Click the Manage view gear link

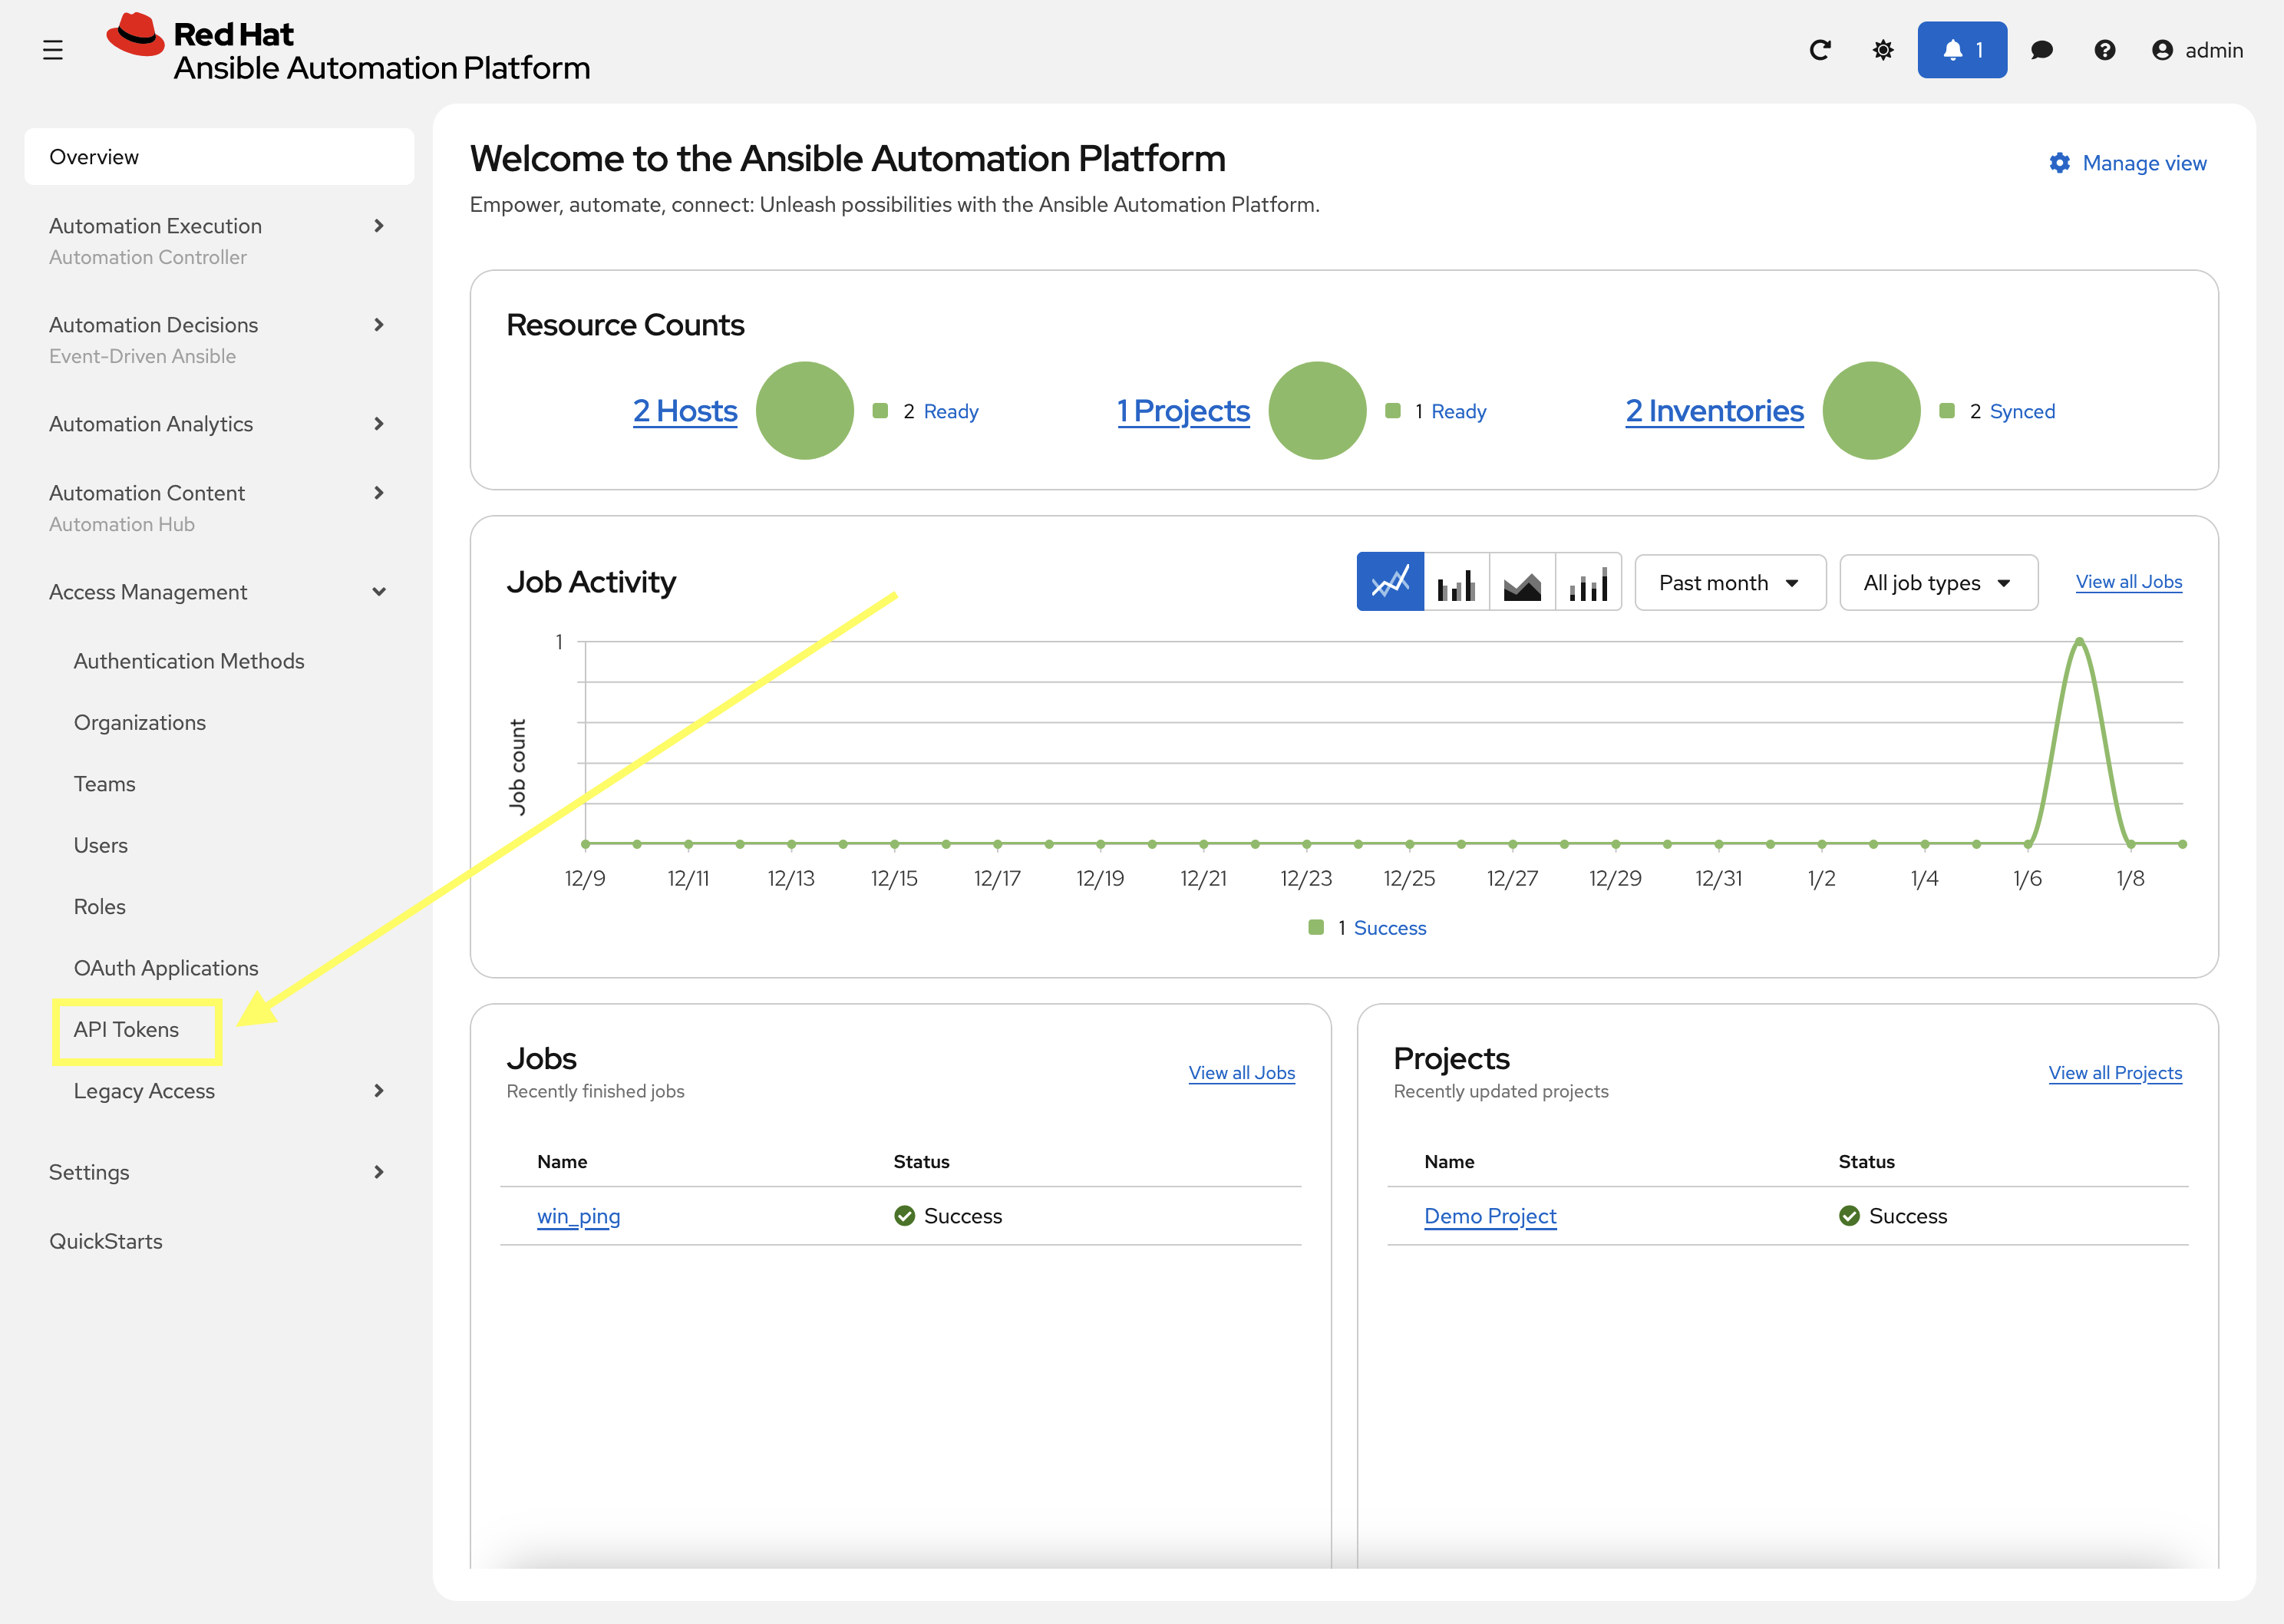pyautogui.click(x=2127, y=163)
